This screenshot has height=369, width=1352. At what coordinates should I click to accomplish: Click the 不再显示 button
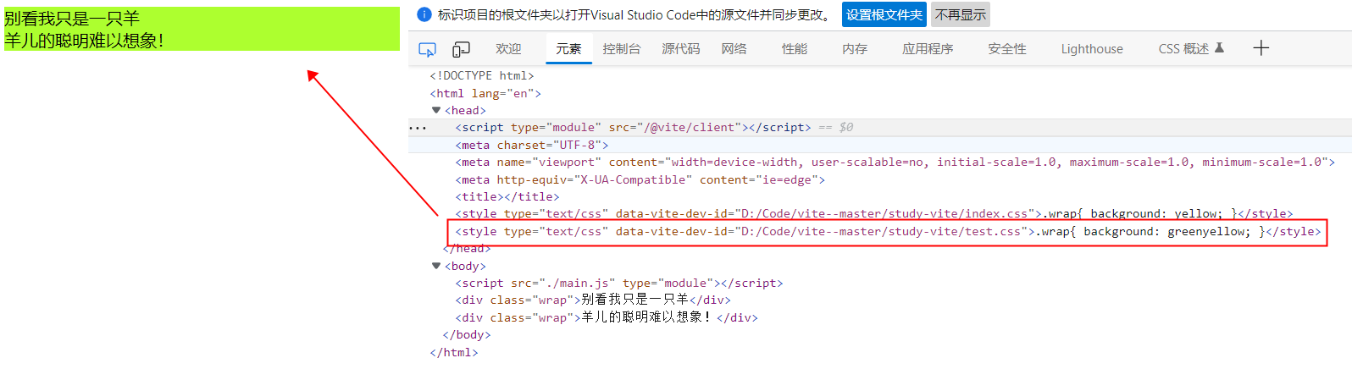click(x=961, y=14)
